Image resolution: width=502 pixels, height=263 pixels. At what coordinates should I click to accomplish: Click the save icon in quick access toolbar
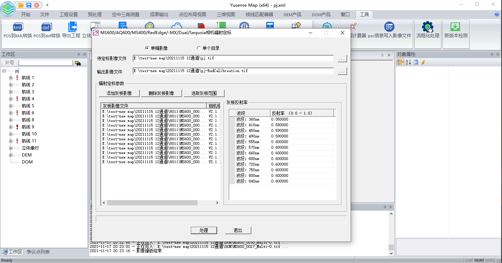point(29,5)
